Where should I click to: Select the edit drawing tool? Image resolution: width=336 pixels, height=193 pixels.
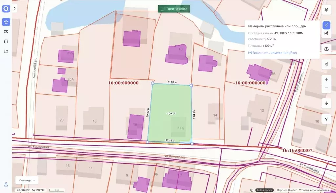326,33
